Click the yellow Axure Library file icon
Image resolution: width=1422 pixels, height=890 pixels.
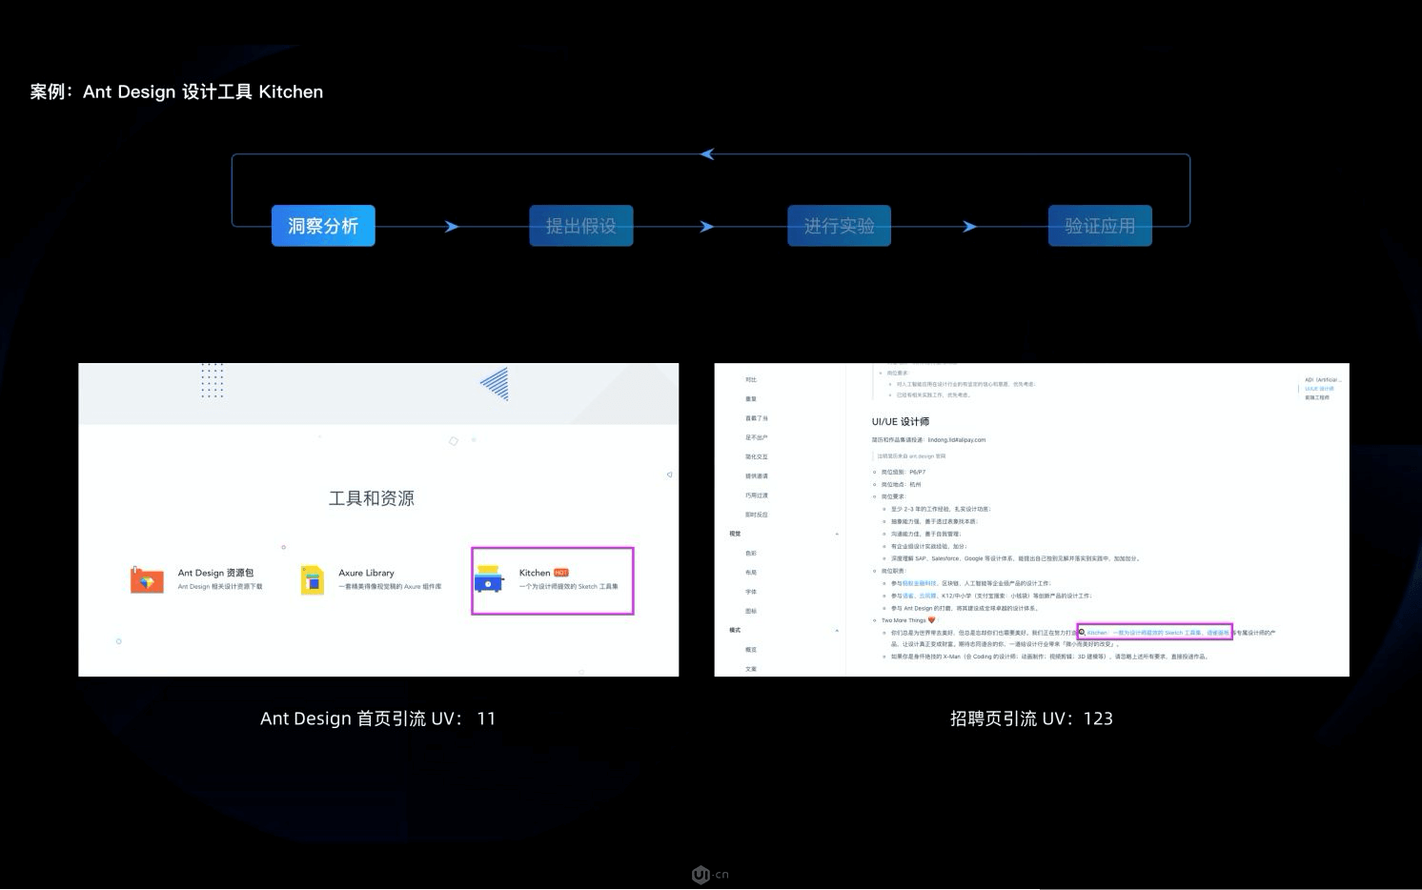tap(313, 579)
